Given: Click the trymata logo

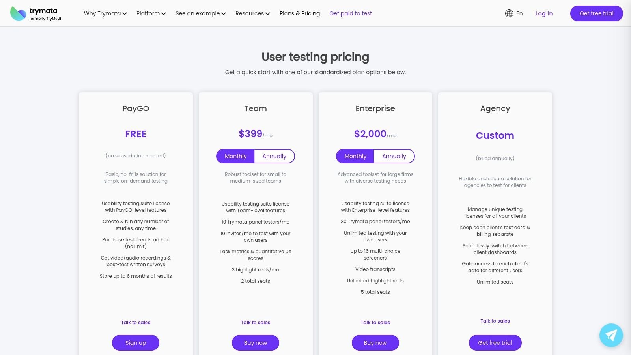Looking at the screenshot, I should 35,13.
